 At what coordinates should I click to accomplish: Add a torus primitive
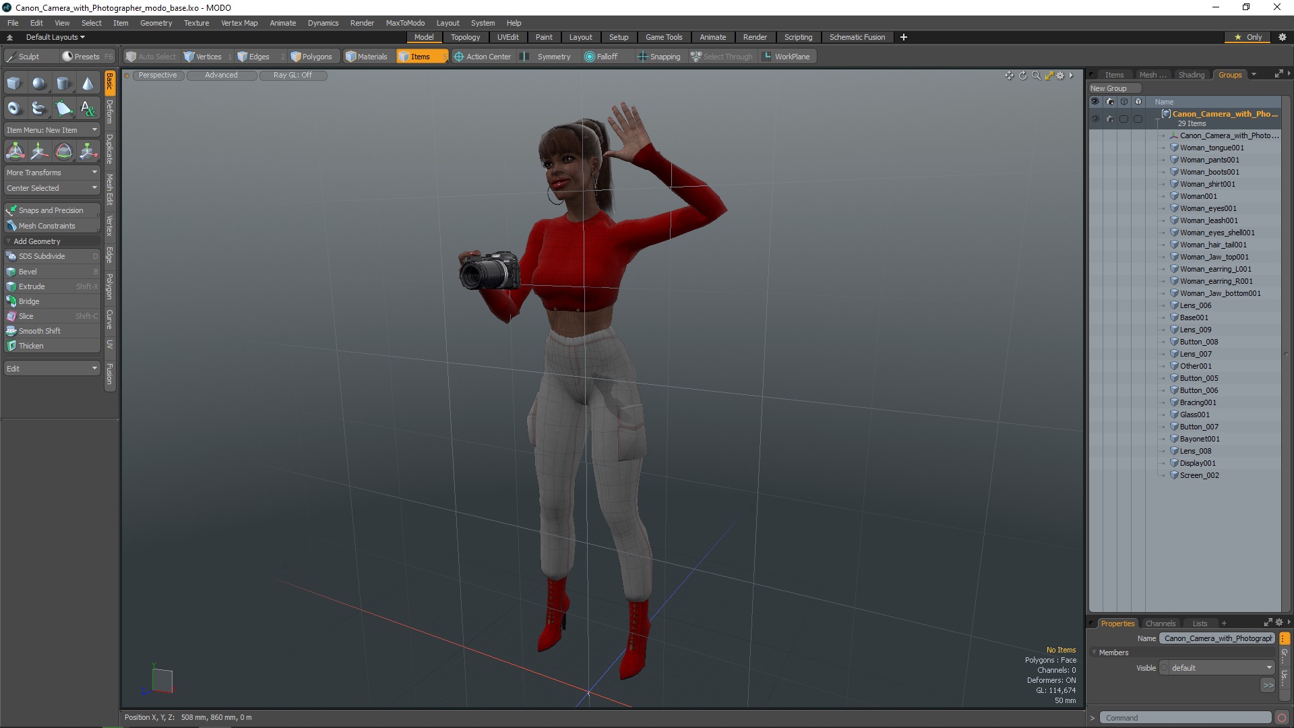point(14,108)
